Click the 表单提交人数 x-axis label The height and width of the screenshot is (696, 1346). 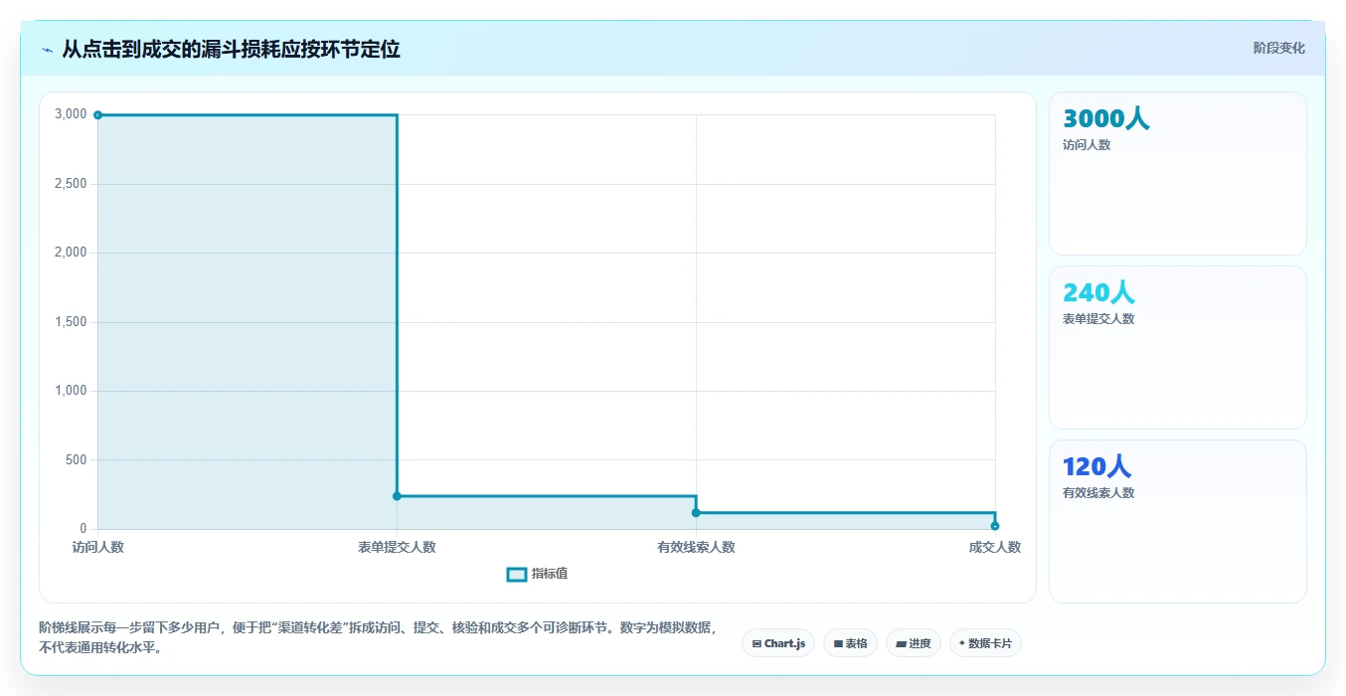(x=397, y=547)
